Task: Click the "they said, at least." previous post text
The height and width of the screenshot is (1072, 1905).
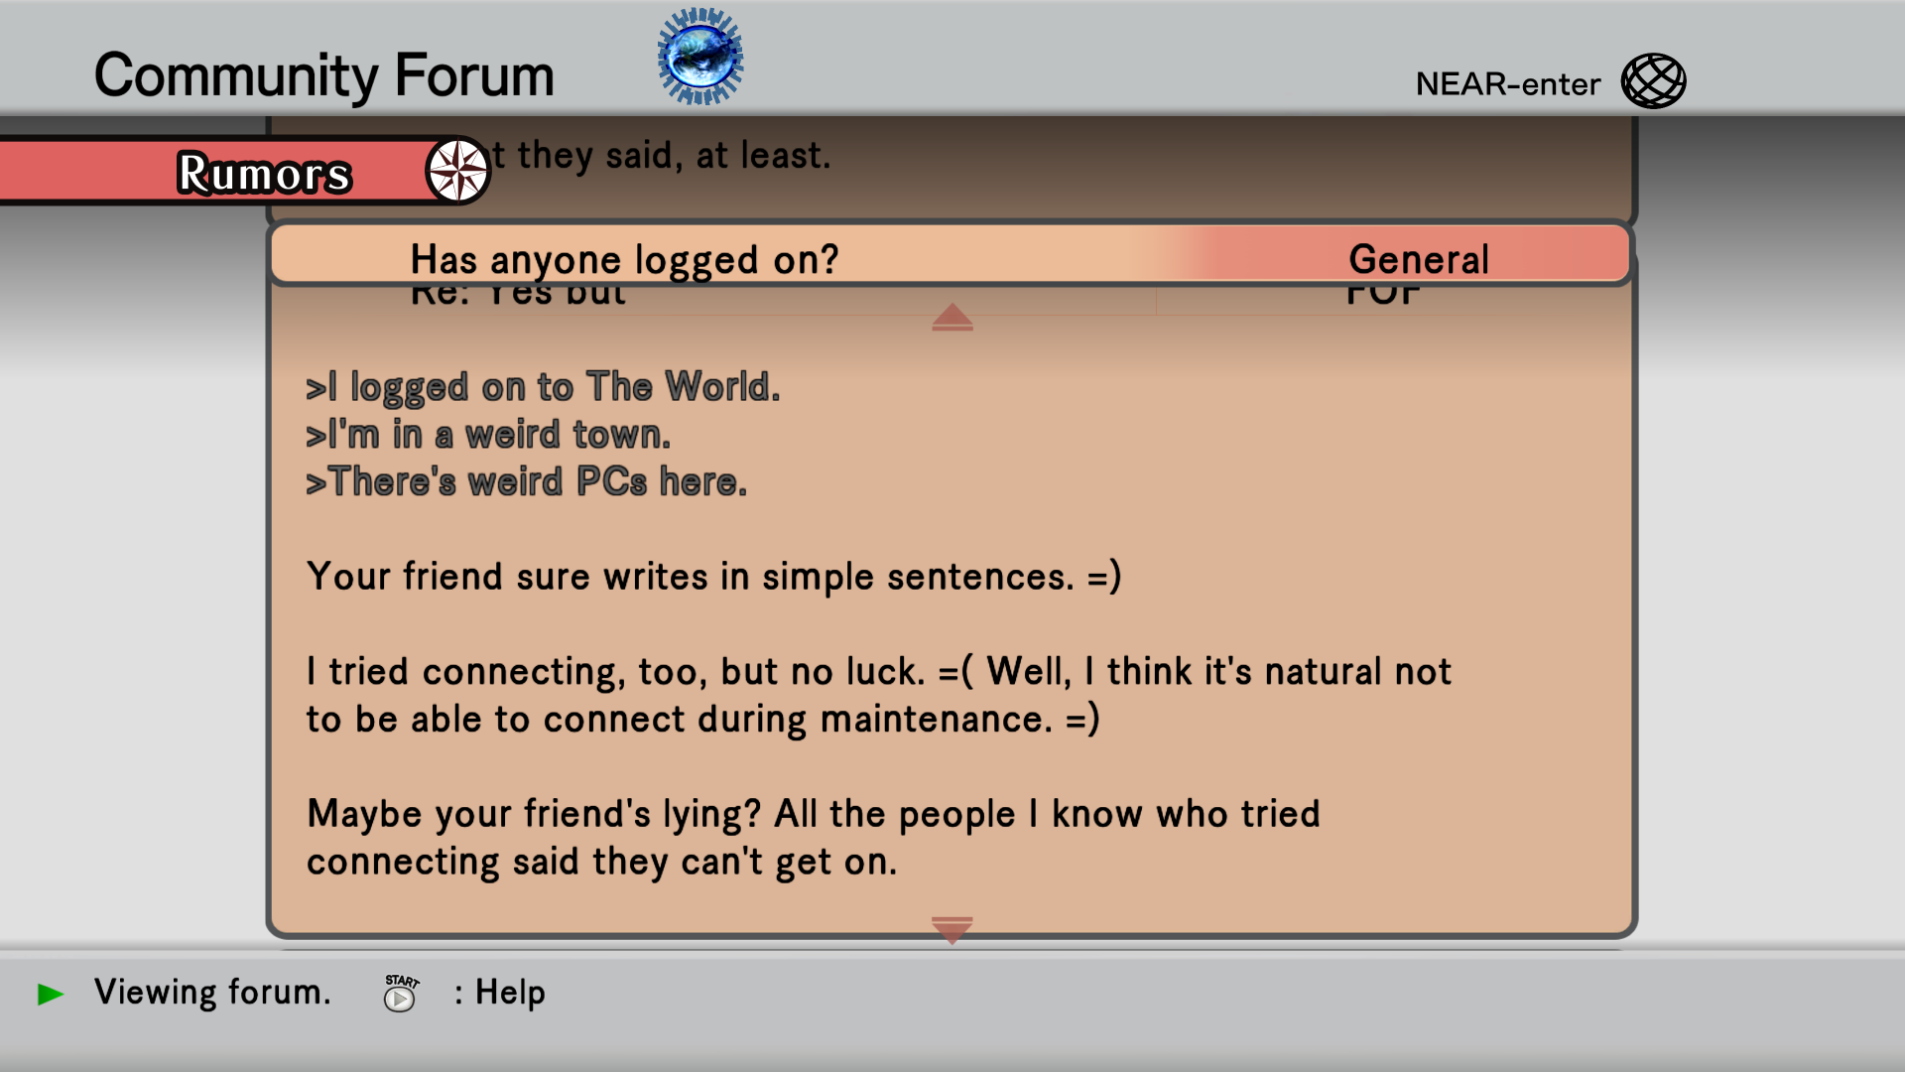Action: pyautogui.click(x=662, y=156)
